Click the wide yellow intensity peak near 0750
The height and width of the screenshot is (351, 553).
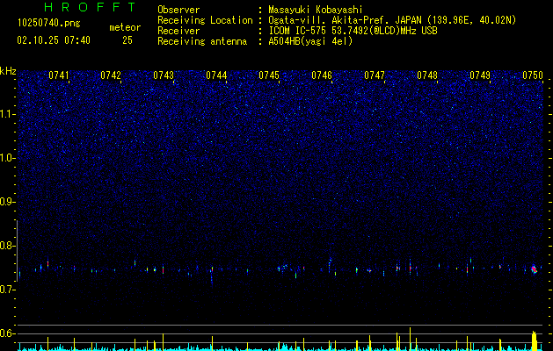tap(535, 340)
